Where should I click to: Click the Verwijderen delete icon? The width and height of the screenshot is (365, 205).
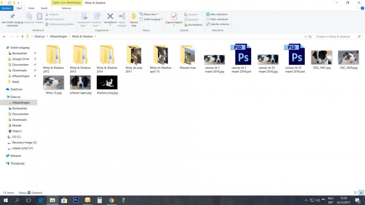[110, 17]
